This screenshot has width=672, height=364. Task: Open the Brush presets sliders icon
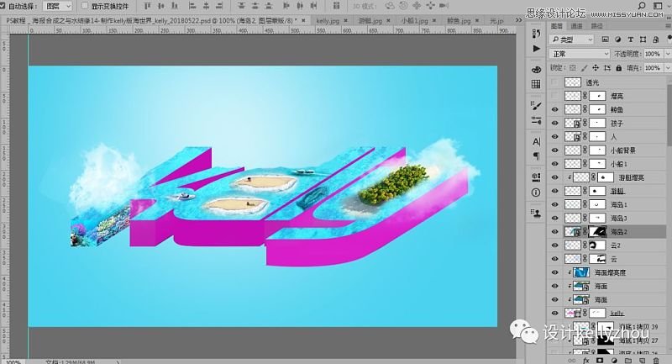pyautogui.click(x=536, y=120)
